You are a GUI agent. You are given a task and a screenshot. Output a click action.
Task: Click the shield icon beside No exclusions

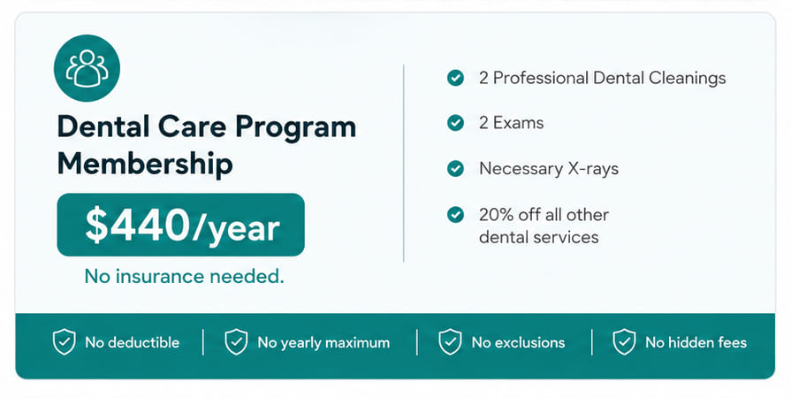(x=451, y=342)
